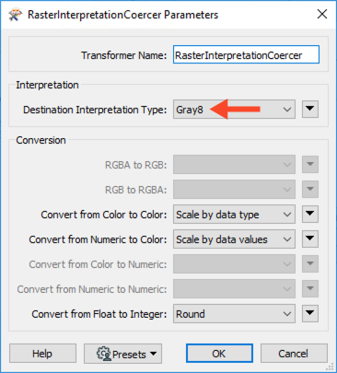The width and height of the screenshot is (337, 373).
Task: Open the Convert from Float to Integer dropdown
Action: [x=234, y=313]
